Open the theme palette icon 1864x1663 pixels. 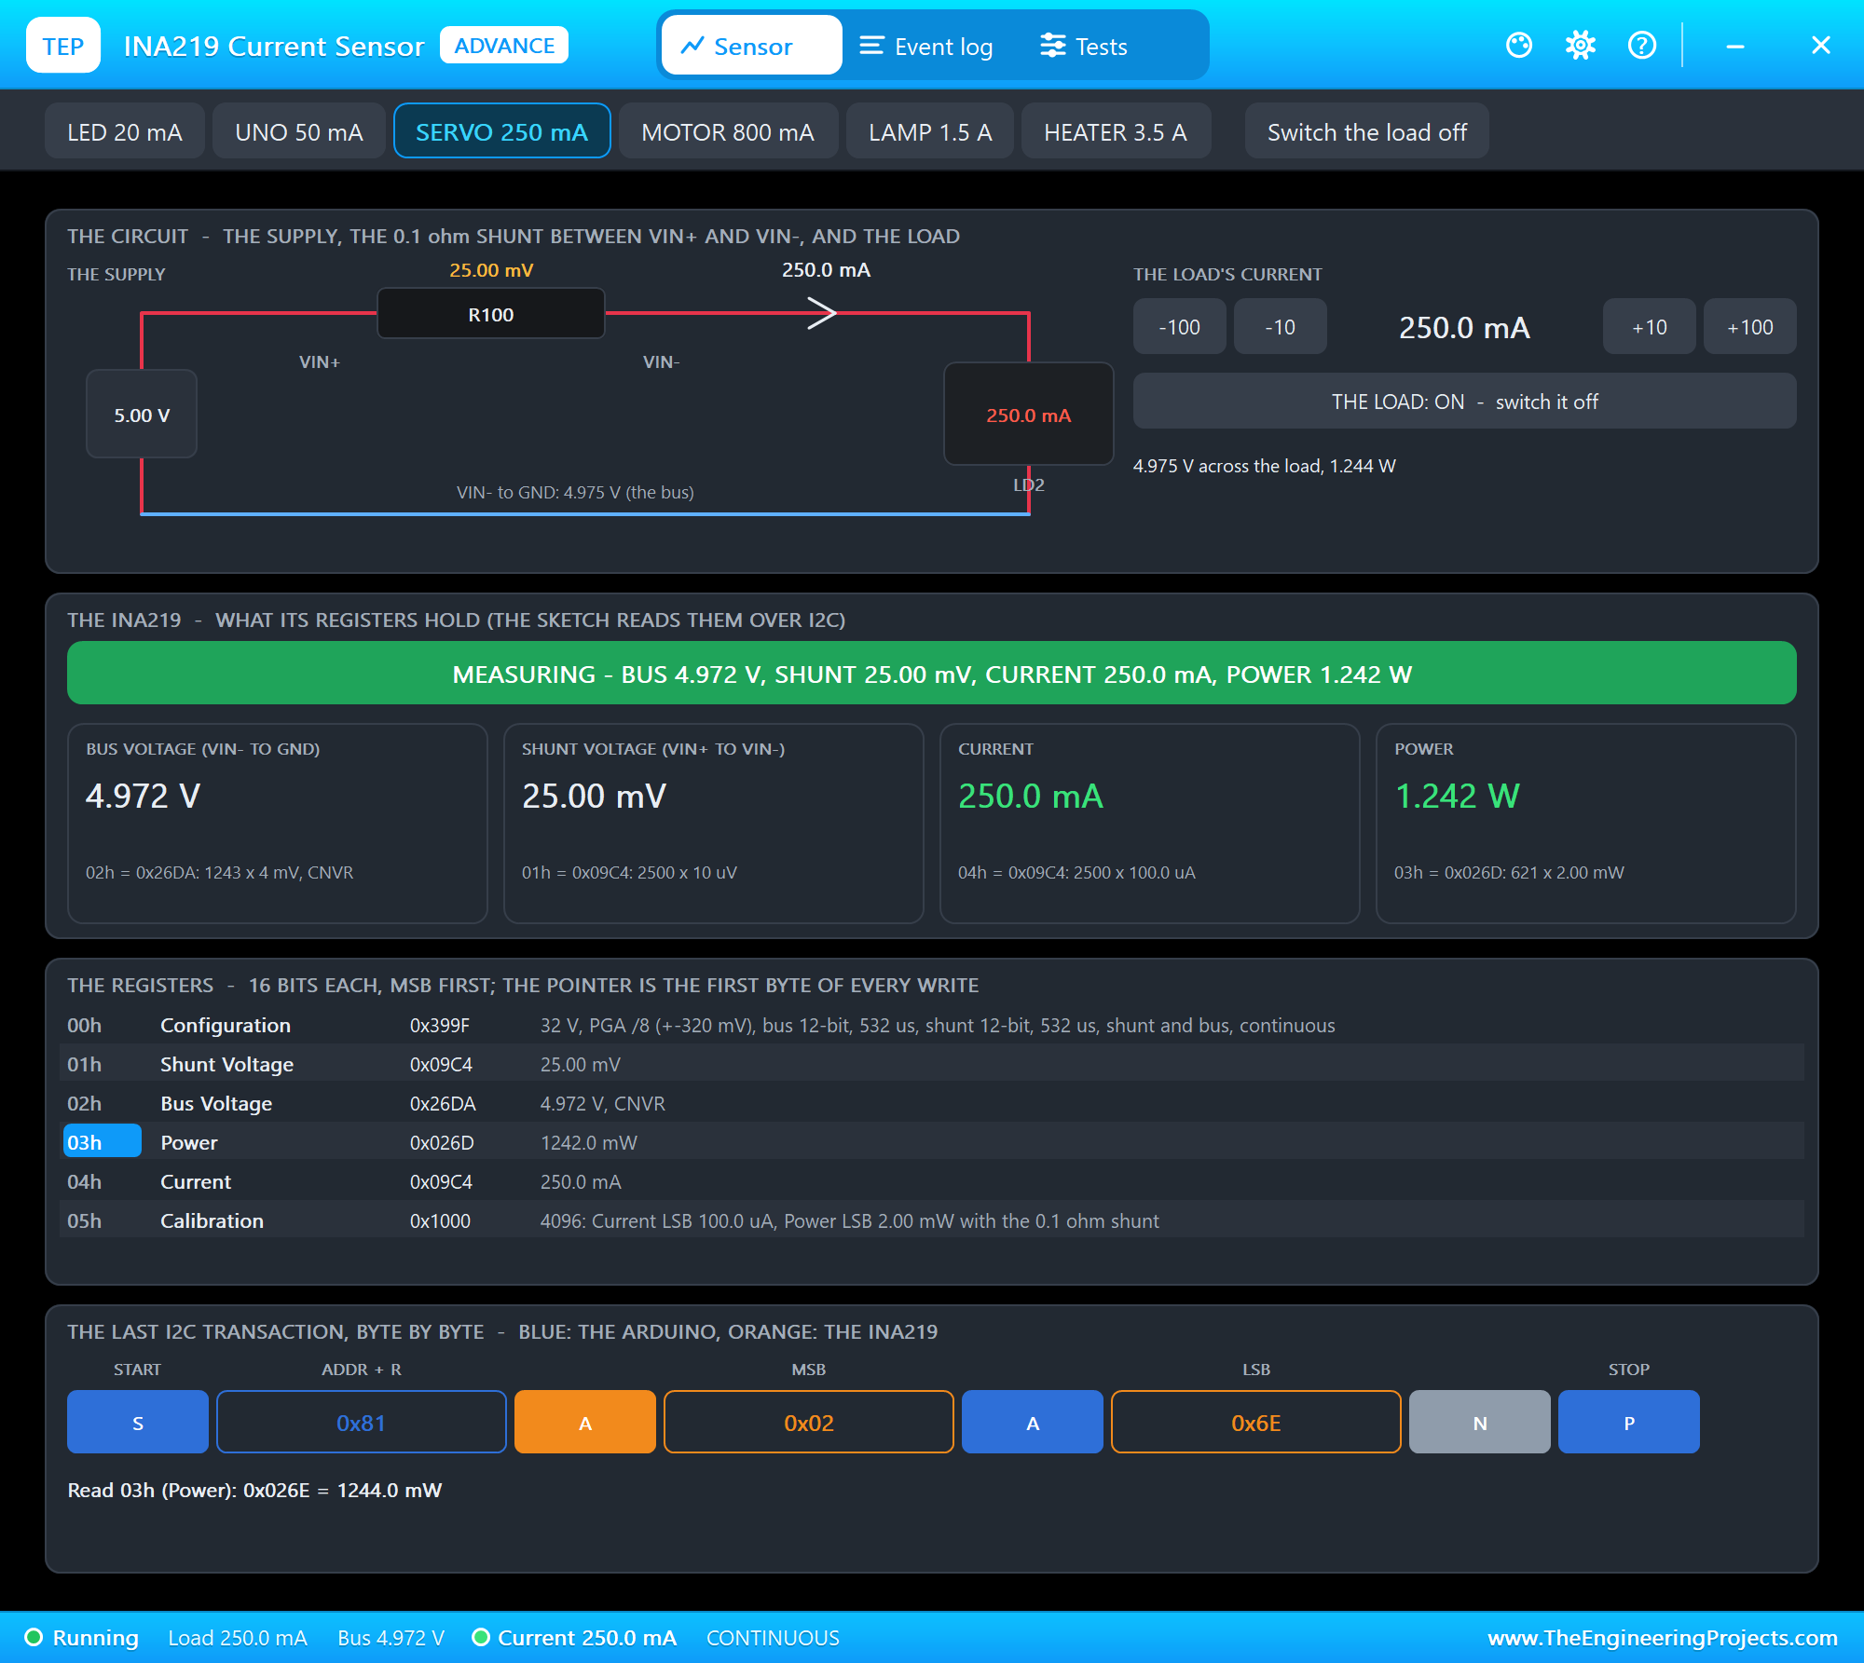[x=1519, y=46]
